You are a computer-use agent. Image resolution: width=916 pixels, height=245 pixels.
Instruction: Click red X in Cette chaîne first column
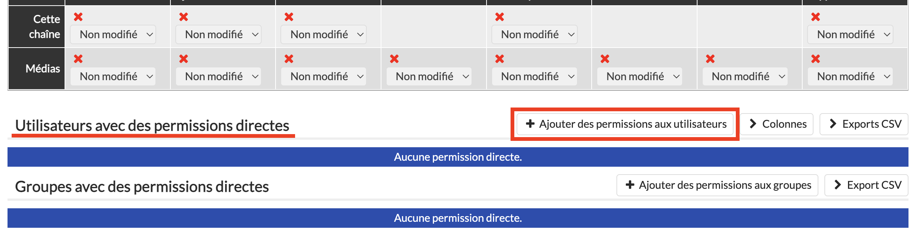pyautogui.click(x=78, y=17)
